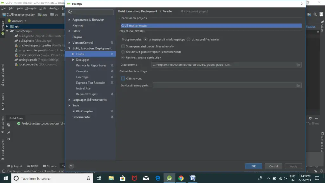Open the Code menu
The width and height of the screenshot is (325, 183).
click(43, 8)
